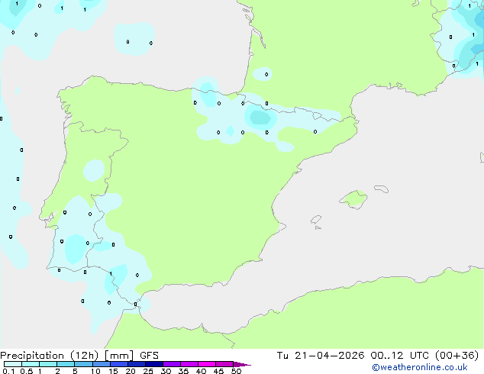Pick the 35–40 mm violet legend swatch
The height and width of the screenshot is (374, 484).
point(189,364)
